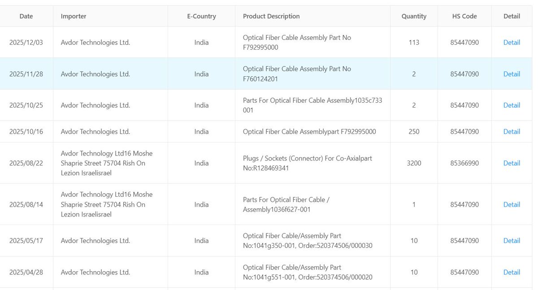Click description Assembly1036f627-001

click(x=286, y=204)
